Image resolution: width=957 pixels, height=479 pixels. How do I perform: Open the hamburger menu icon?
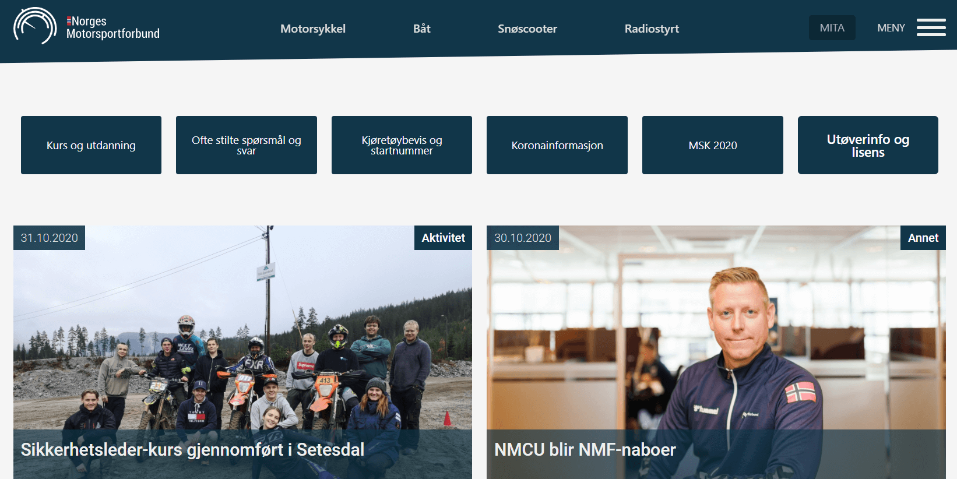[931, 27]
